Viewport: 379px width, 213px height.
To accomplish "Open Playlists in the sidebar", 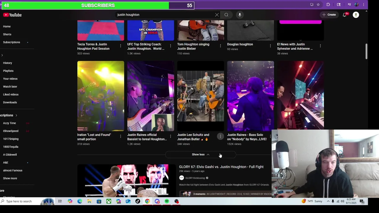I will click(8, 71).
